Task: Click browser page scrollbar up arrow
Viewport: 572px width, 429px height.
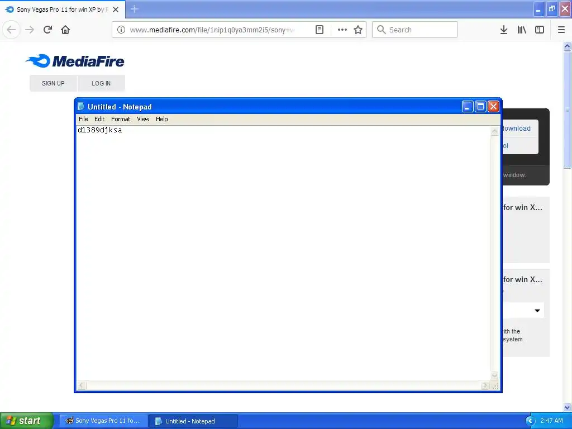Action: 568,46
